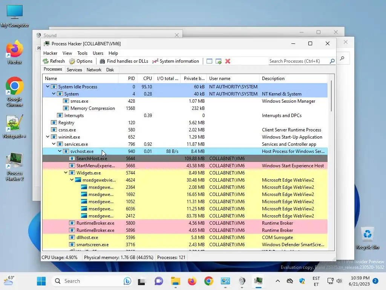Click the Physical memory status entry

[119, 258]
